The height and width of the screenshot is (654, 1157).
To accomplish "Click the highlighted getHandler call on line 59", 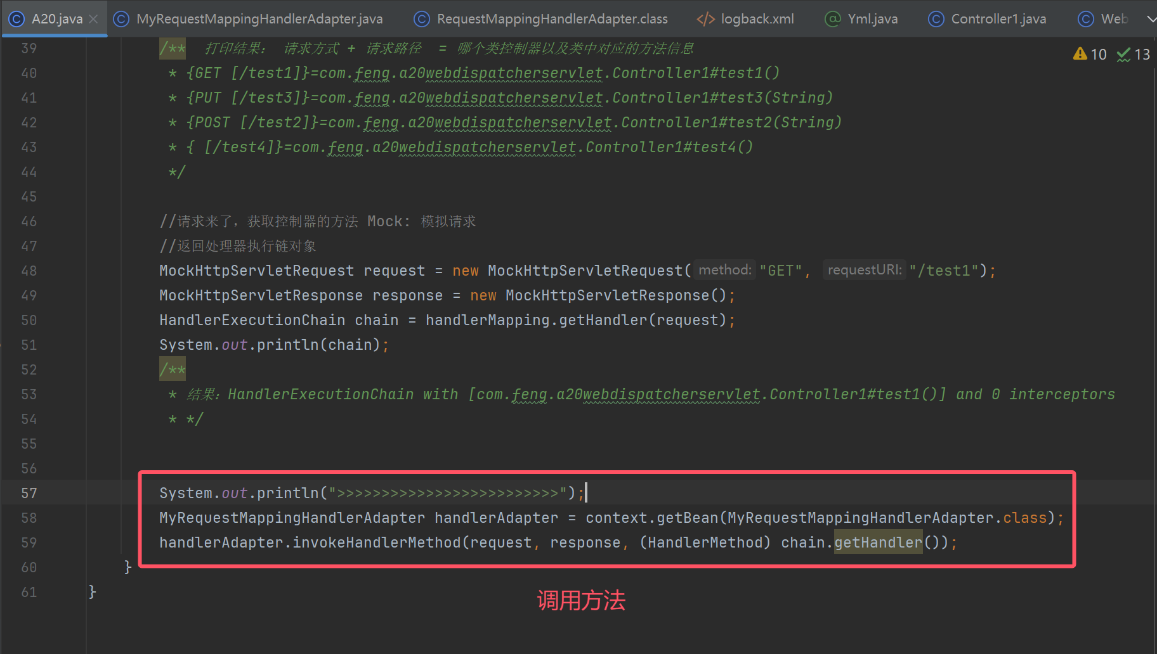I will (878, 542).
